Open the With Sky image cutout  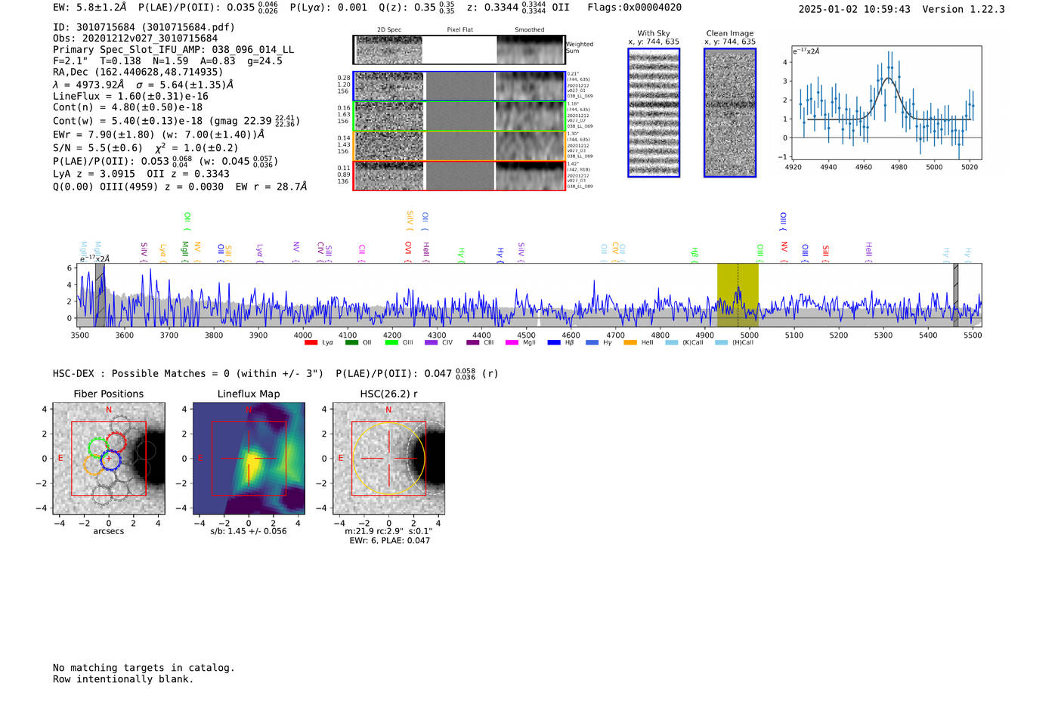[x=654, y=113]
